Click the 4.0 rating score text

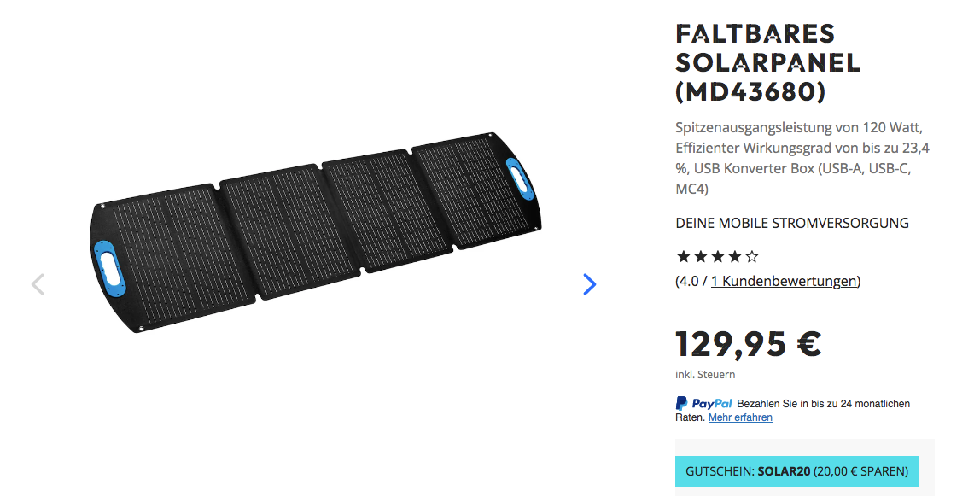(689, 281)
